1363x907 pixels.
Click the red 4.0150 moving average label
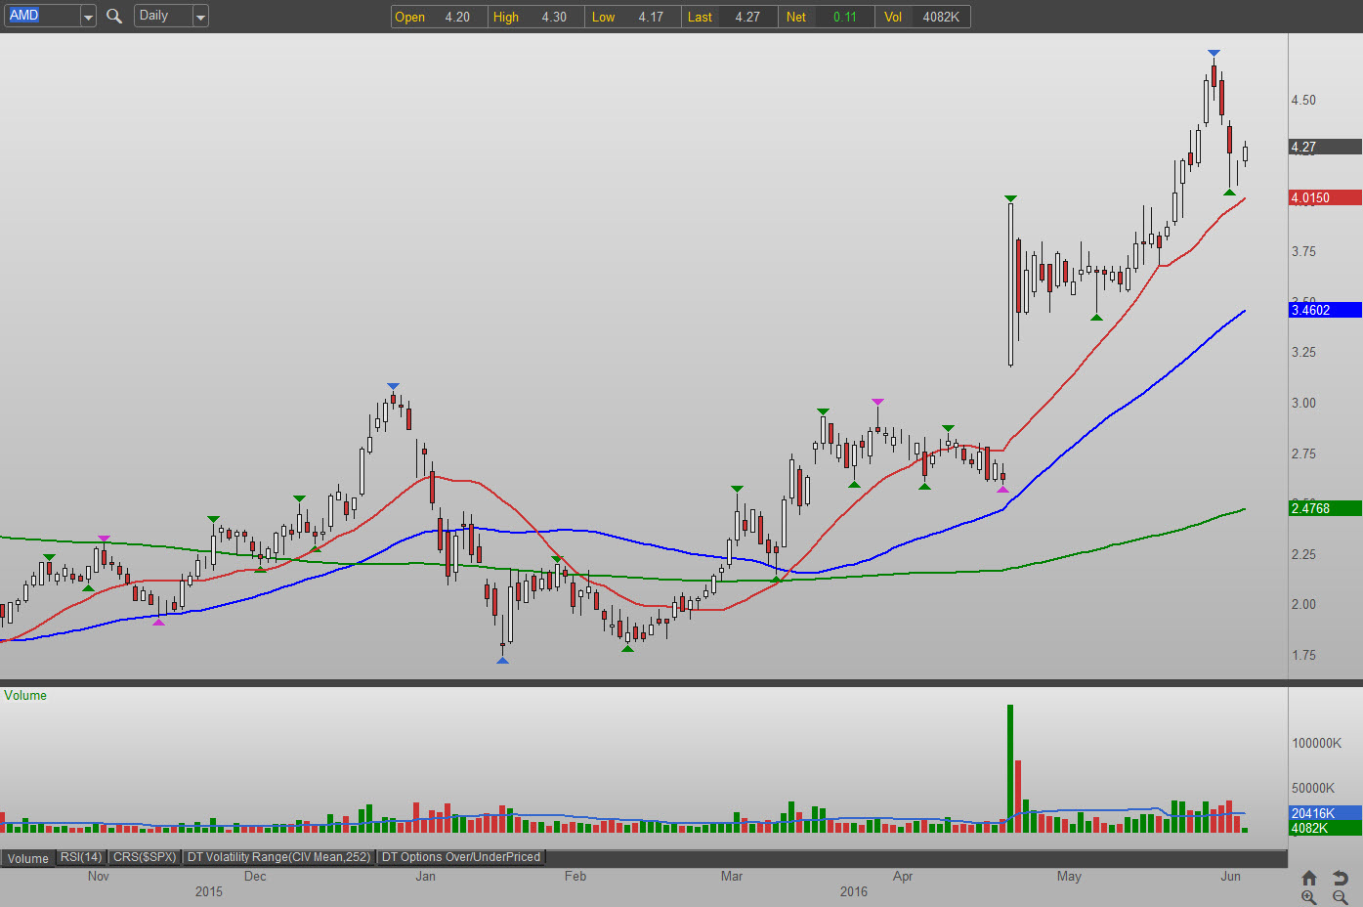coord(1325,197)
